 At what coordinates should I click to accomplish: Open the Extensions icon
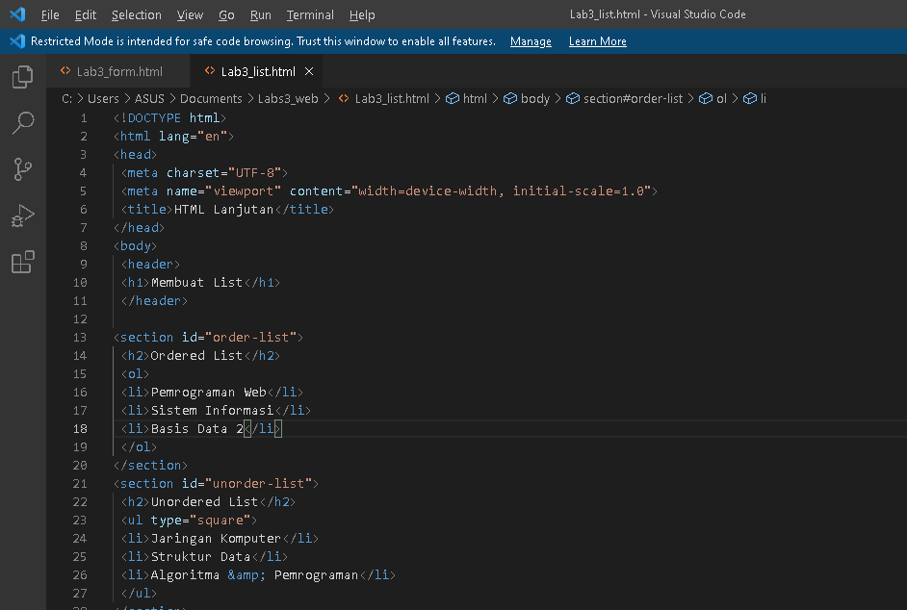click(22, 262)
